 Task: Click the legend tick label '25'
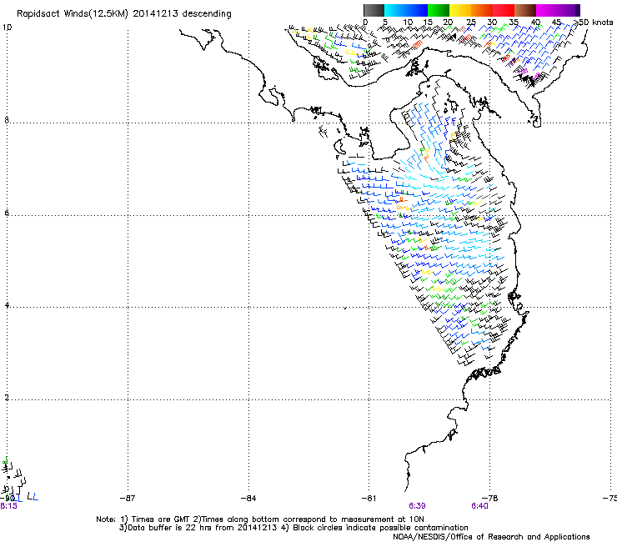click(x=471, y=23)
